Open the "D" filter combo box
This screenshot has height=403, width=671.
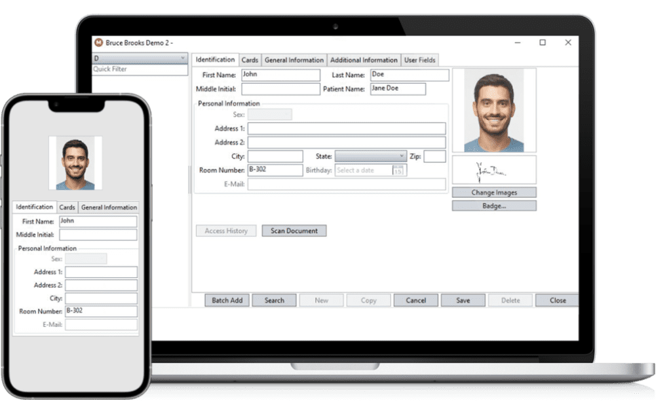click(138, 58)
